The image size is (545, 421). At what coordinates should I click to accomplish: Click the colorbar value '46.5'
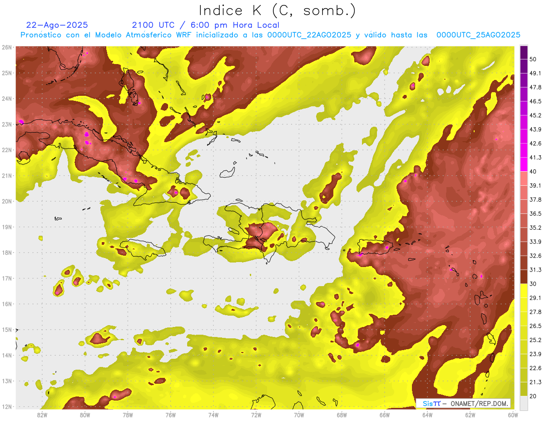pos(535,101)
